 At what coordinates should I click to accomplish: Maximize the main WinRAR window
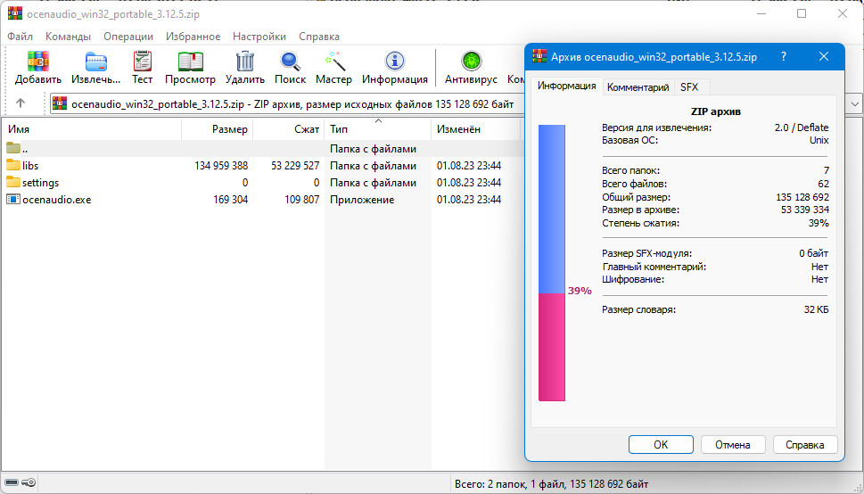802,13
